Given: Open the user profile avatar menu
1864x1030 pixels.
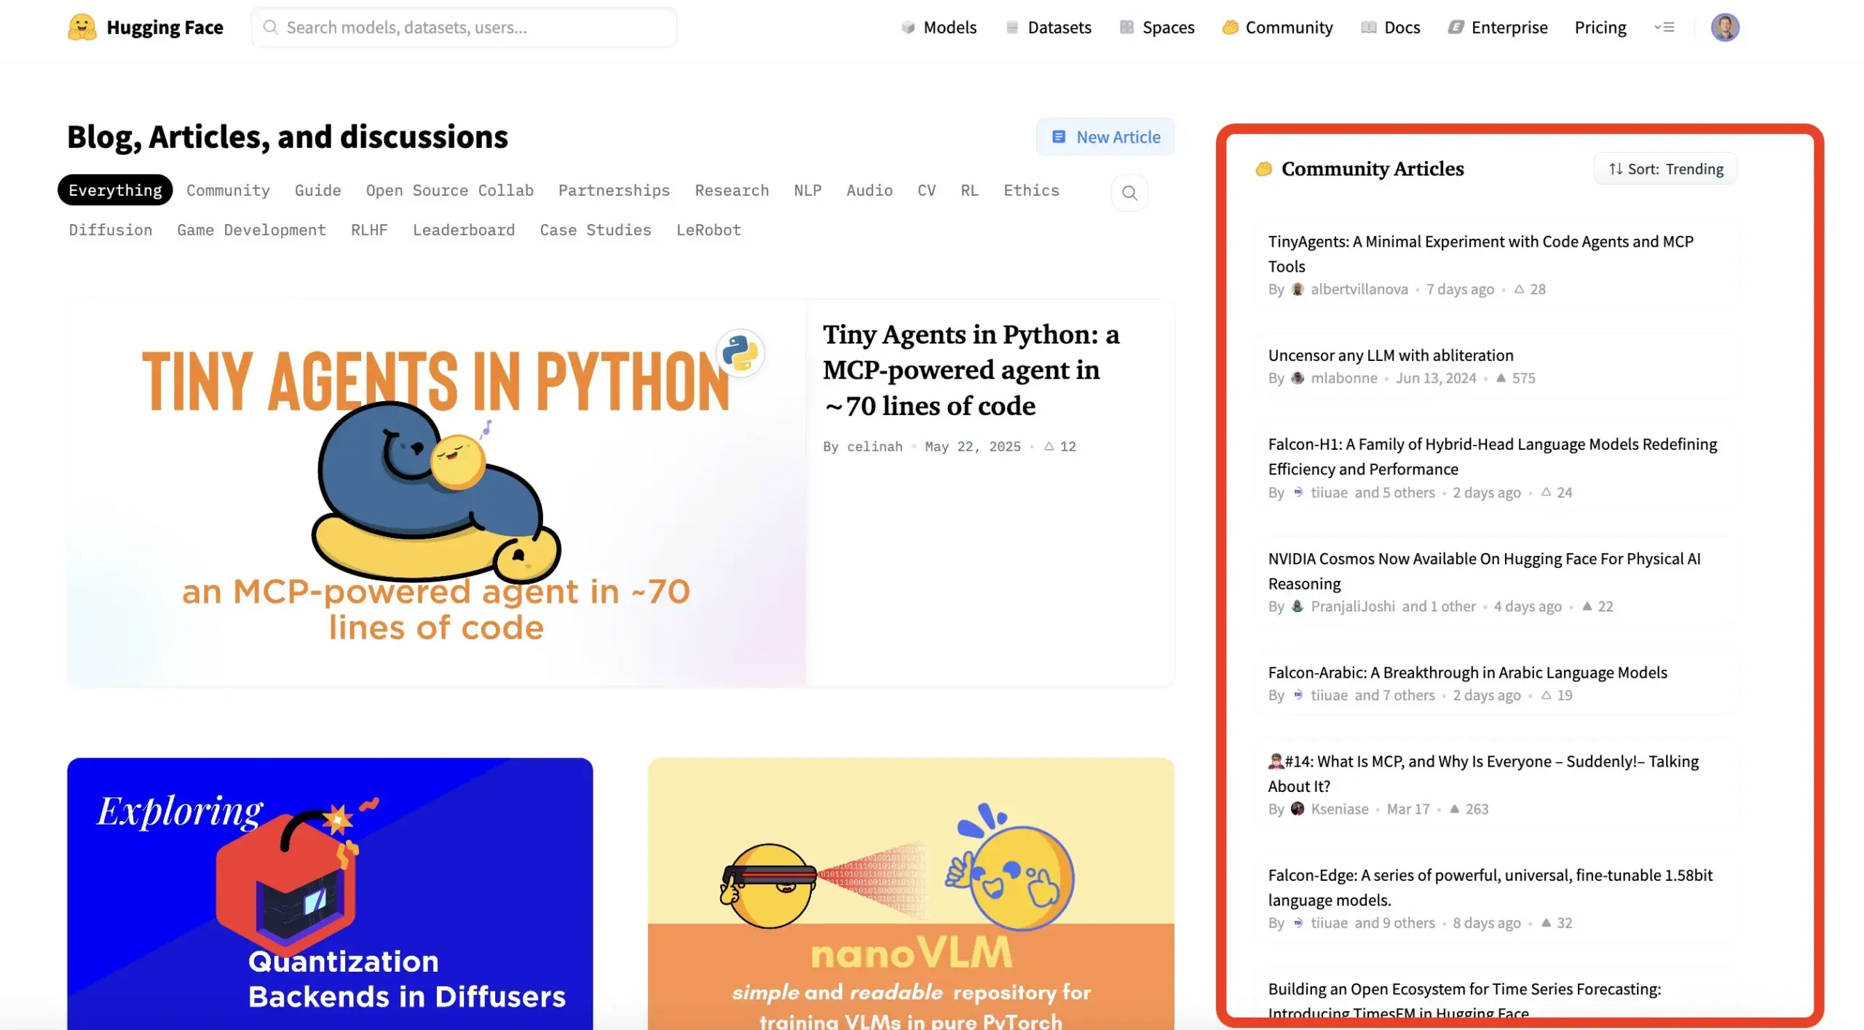Looking at the screenshot, I should click(x=1724, y=28).
